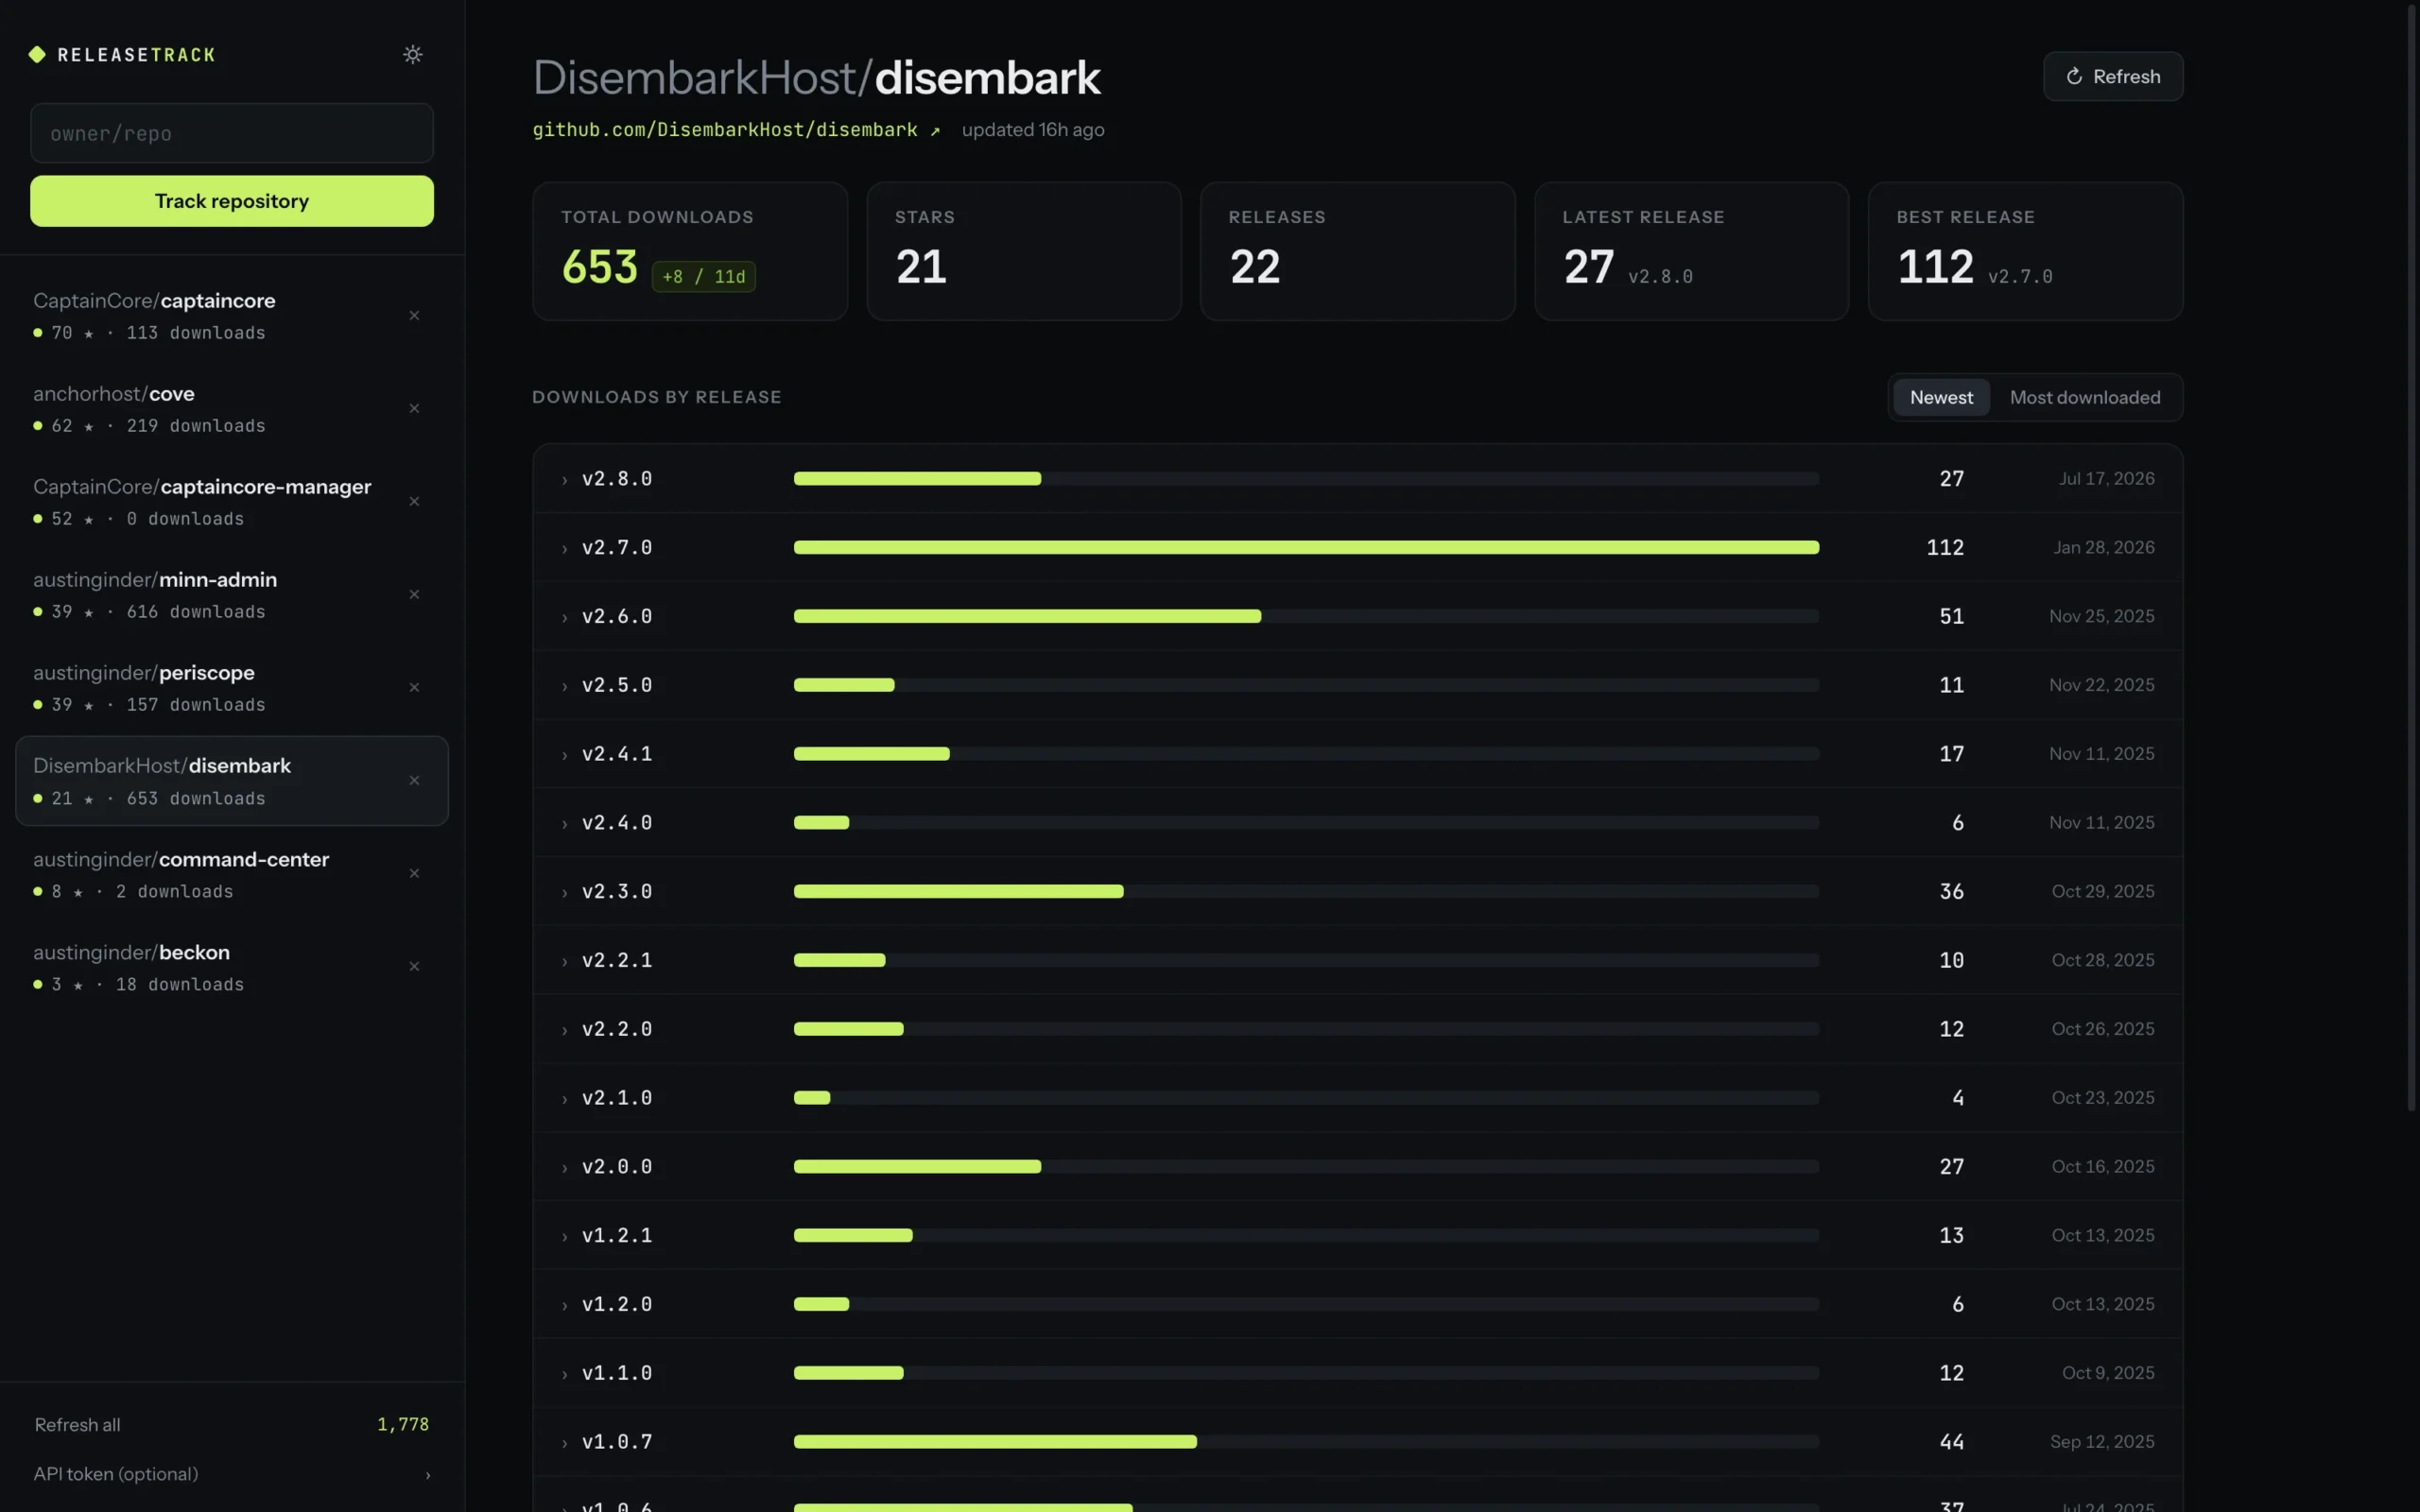Focus the owner/repo input field
2420x1512 pixels.
(x=232, y=133)
